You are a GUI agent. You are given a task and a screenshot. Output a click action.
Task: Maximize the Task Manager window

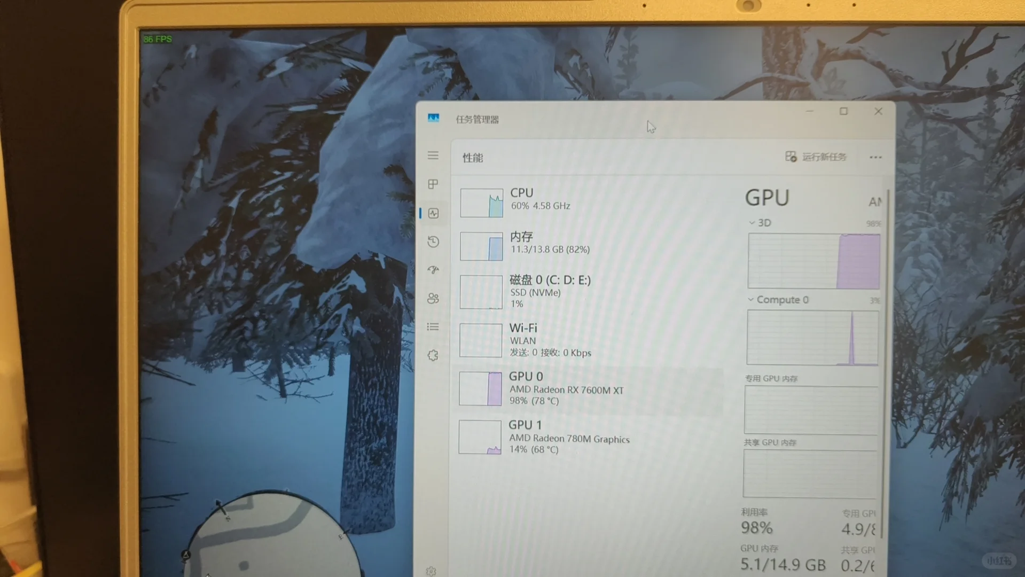click(x=843, y=111)
